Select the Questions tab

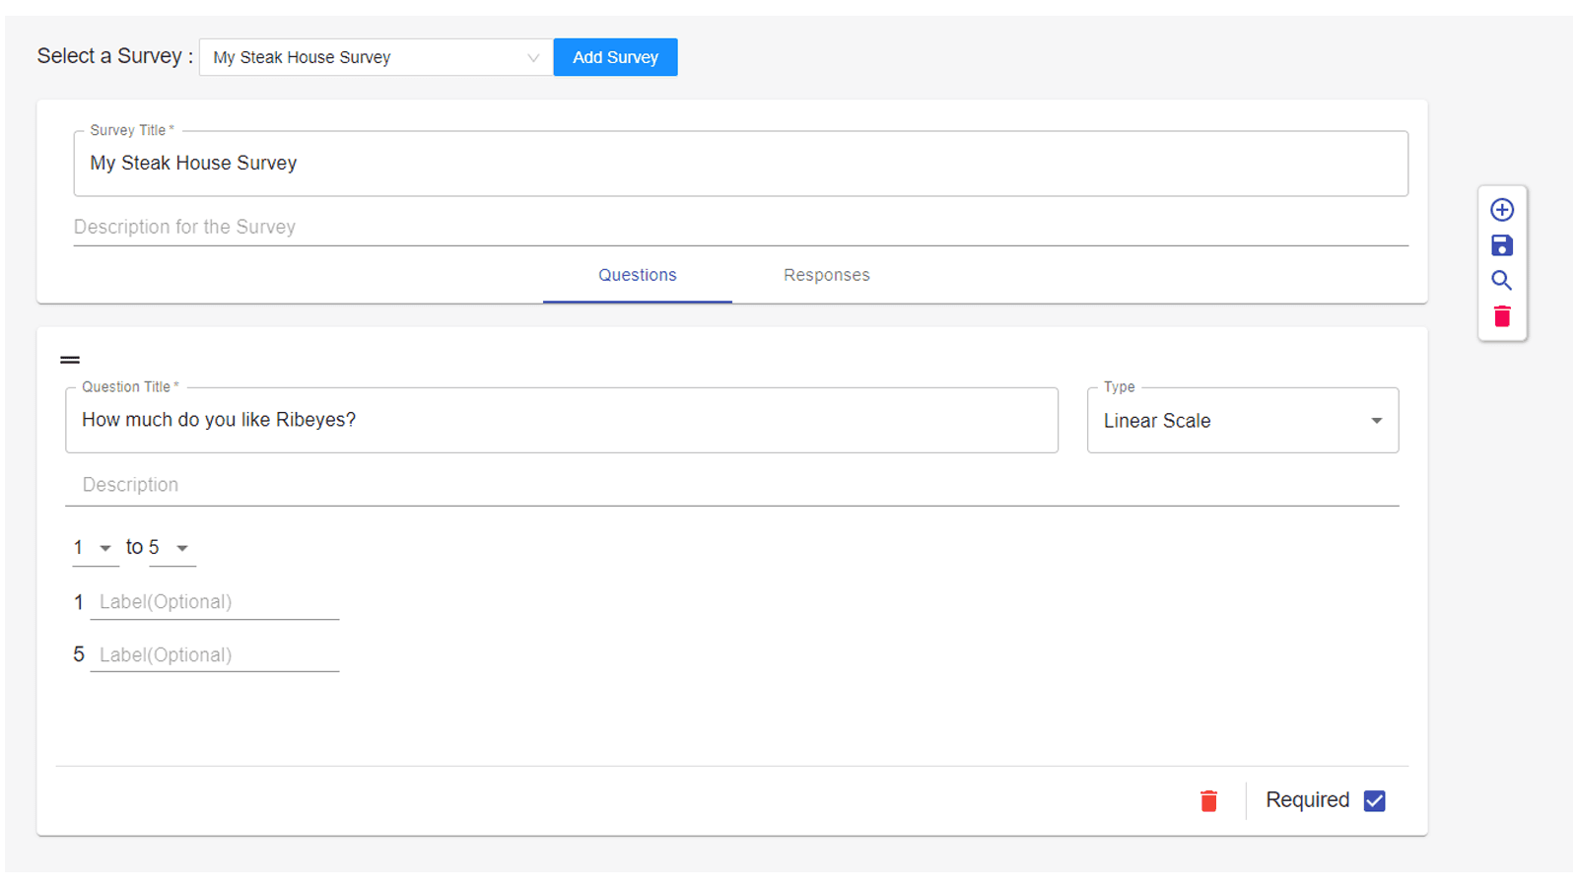pos(637,275)
